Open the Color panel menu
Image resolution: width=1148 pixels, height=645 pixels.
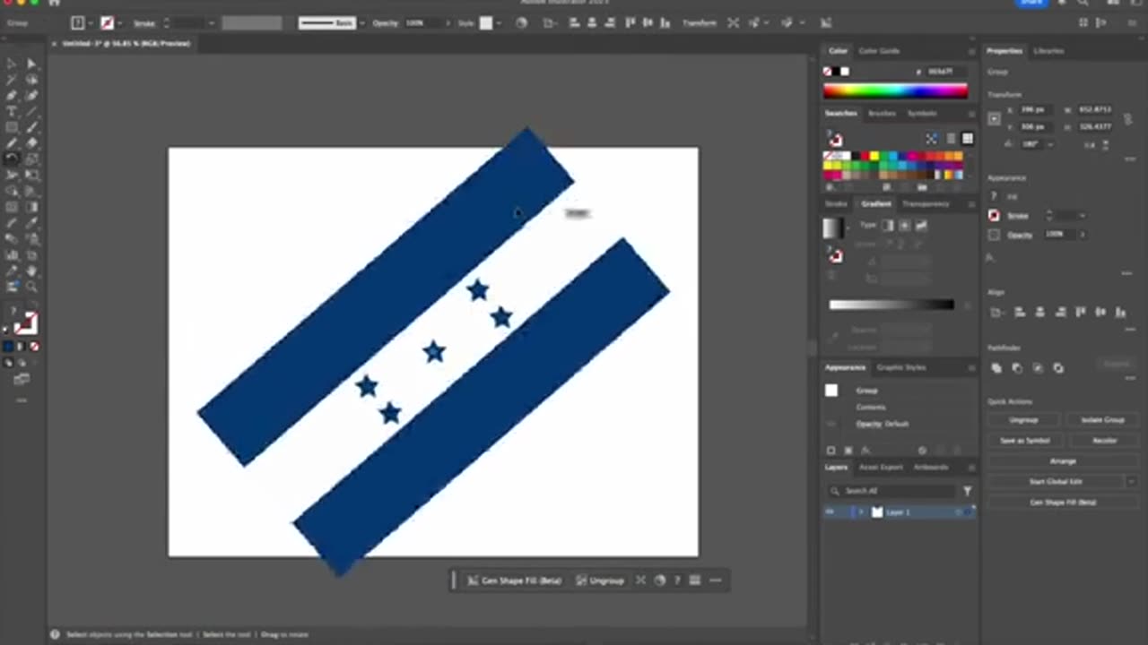click(x=971, y=51)
